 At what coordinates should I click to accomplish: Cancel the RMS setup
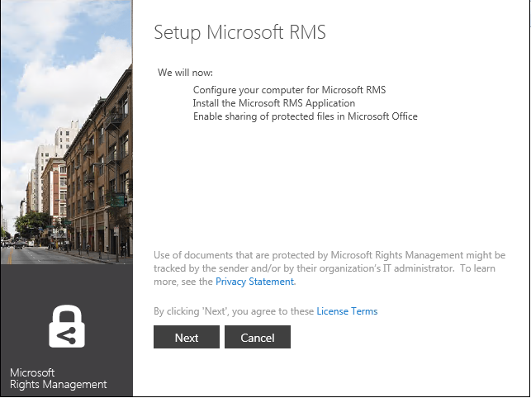pos(258,337)
